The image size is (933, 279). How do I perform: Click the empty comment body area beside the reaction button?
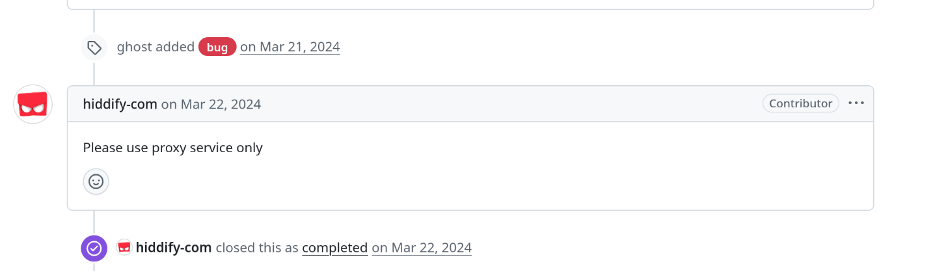(488, 182)
